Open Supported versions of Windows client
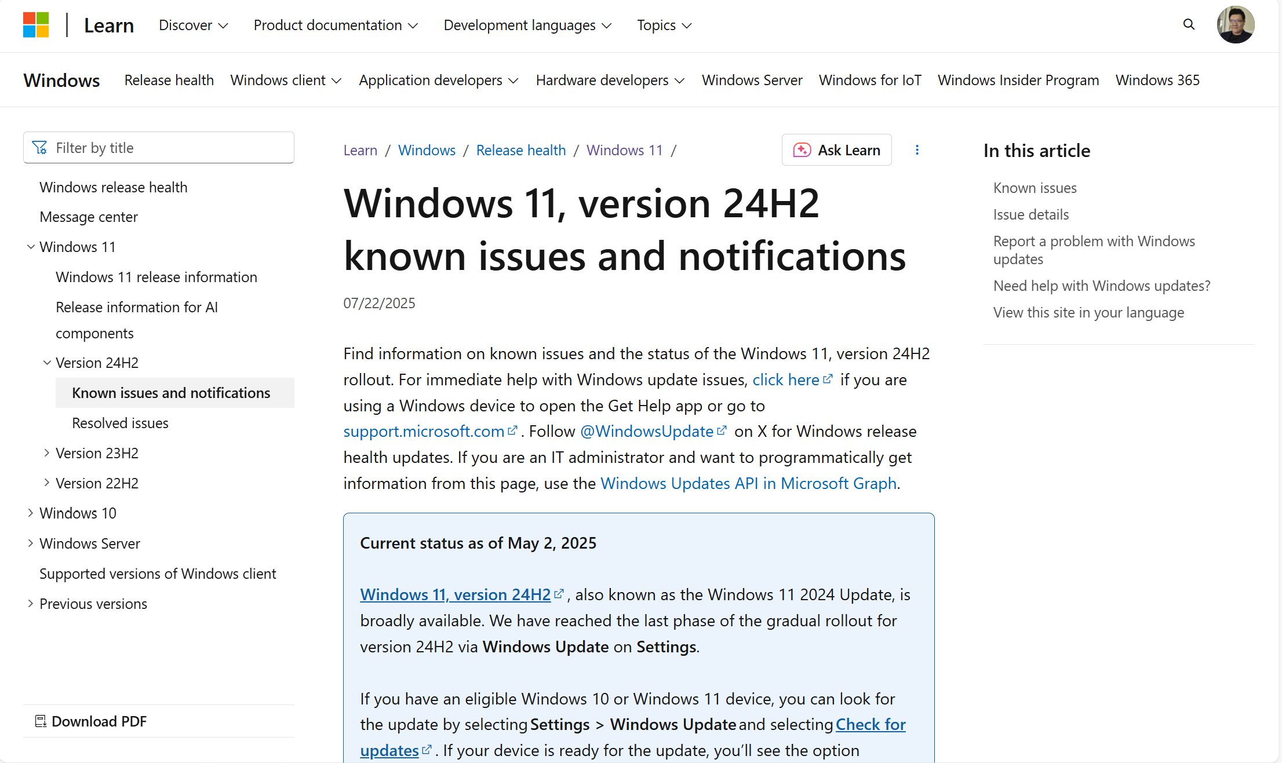1282x763 pixels. coord(158,574)
